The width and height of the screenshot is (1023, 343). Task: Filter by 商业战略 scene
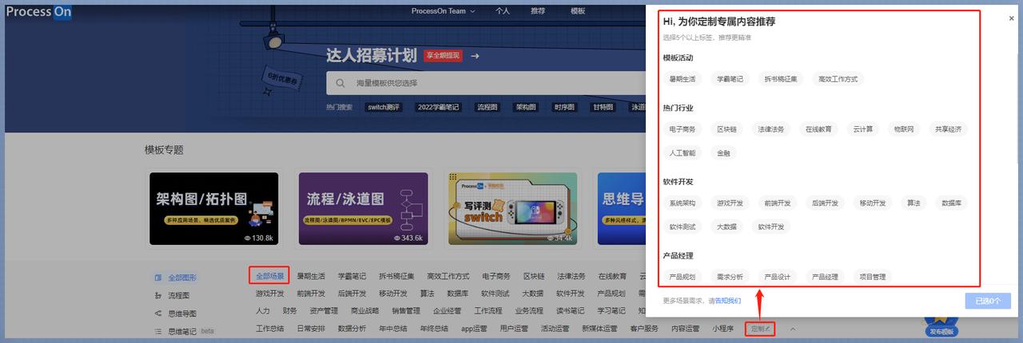pos(364,311)
